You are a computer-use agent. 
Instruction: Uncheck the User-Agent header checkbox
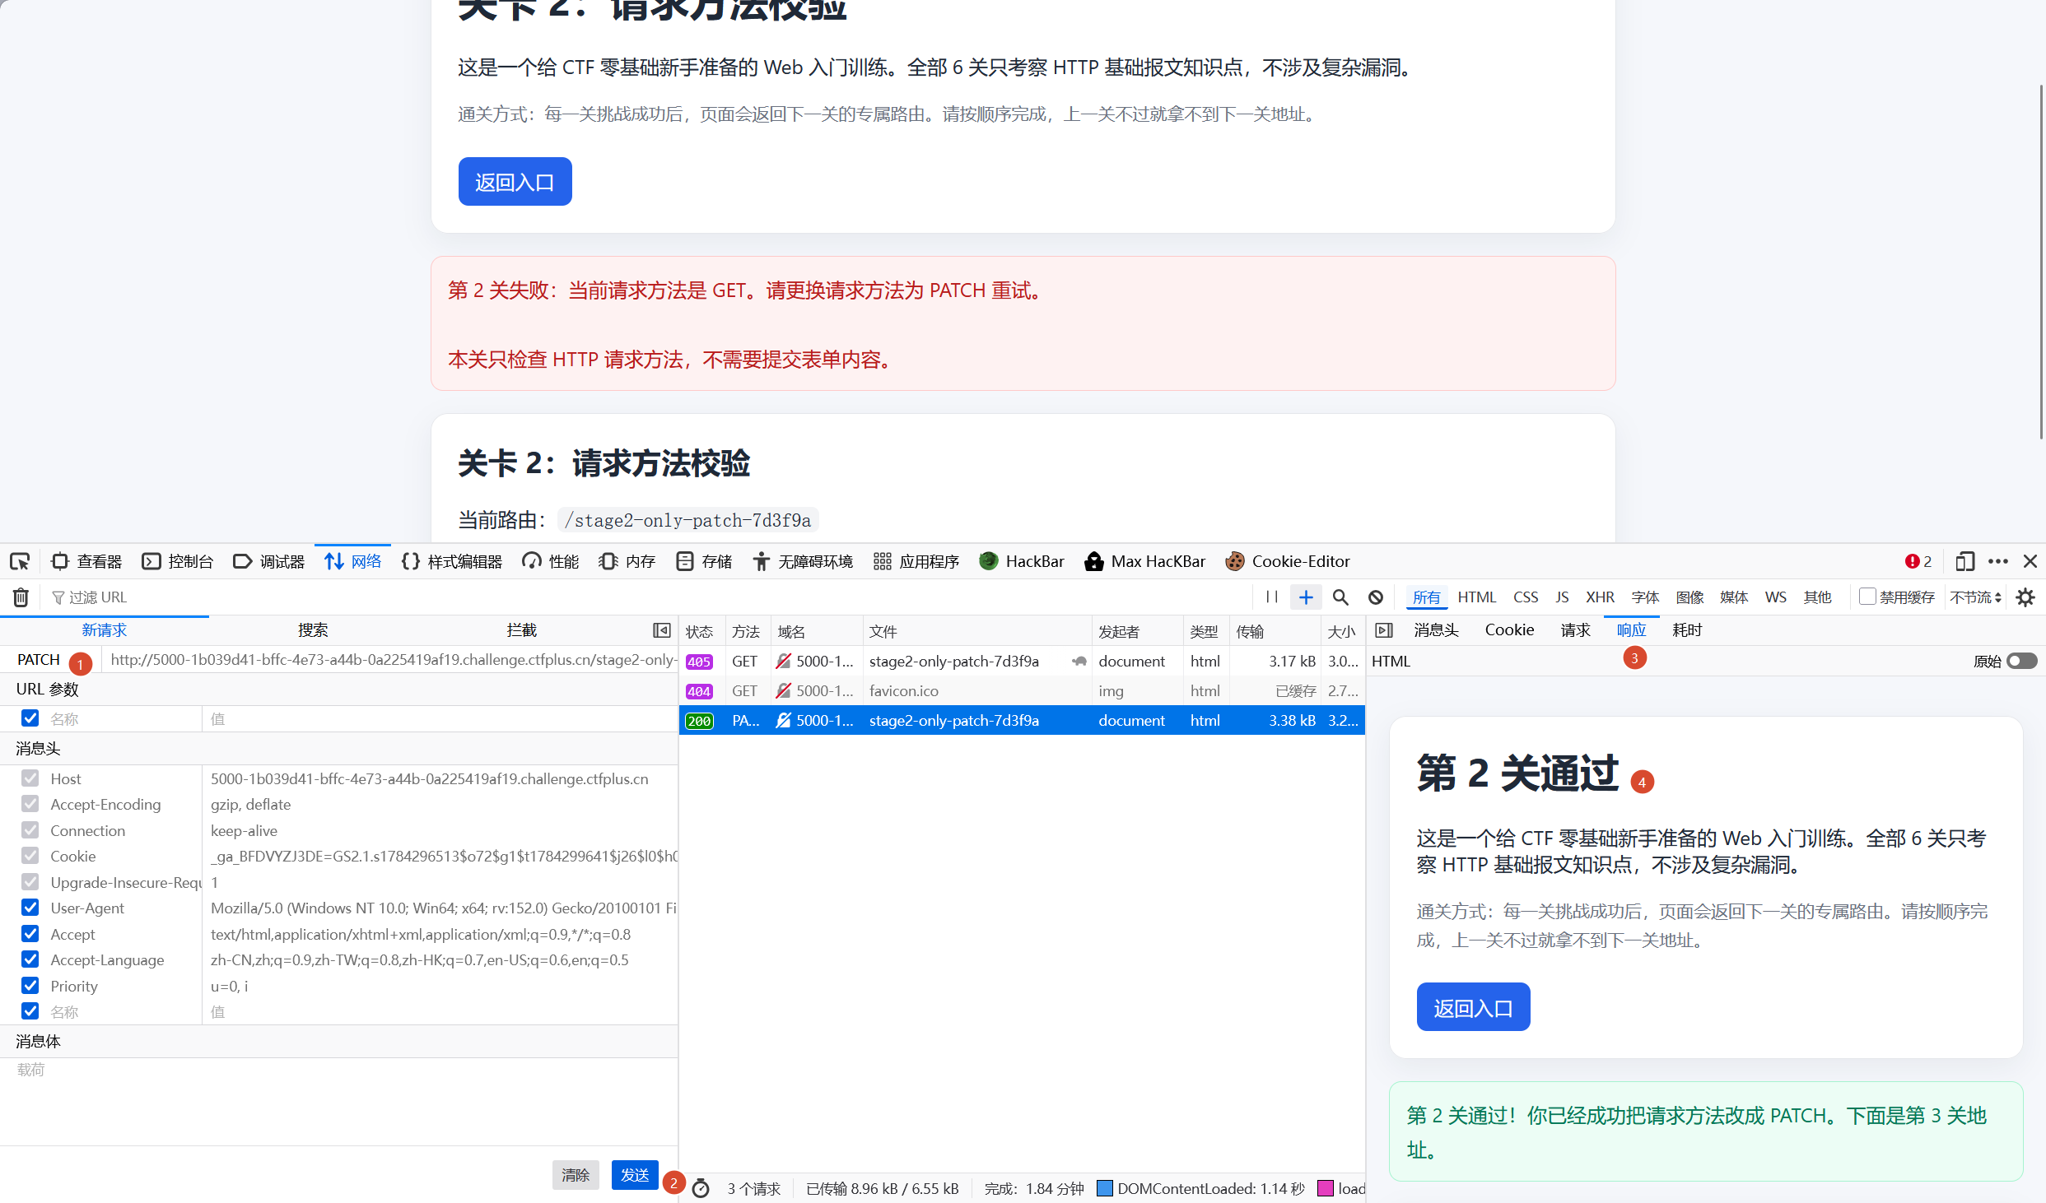[x=30, y=908]
